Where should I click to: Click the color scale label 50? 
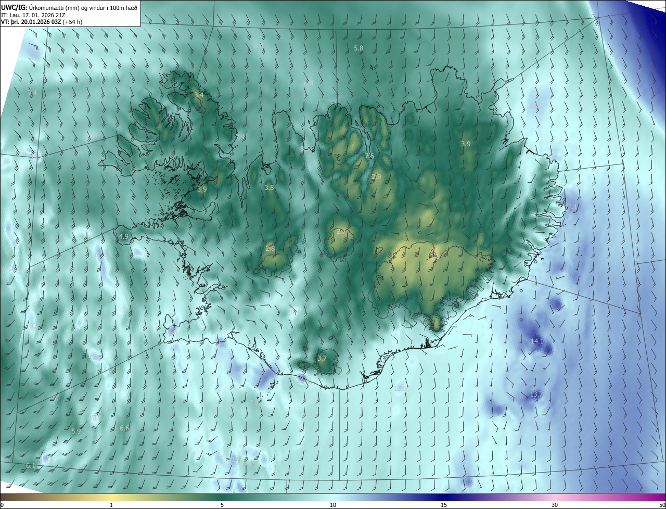click(662, 505)
